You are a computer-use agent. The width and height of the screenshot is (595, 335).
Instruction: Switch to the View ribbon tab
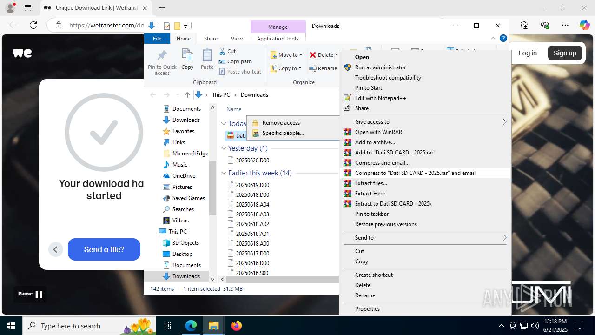pos(237,39)
